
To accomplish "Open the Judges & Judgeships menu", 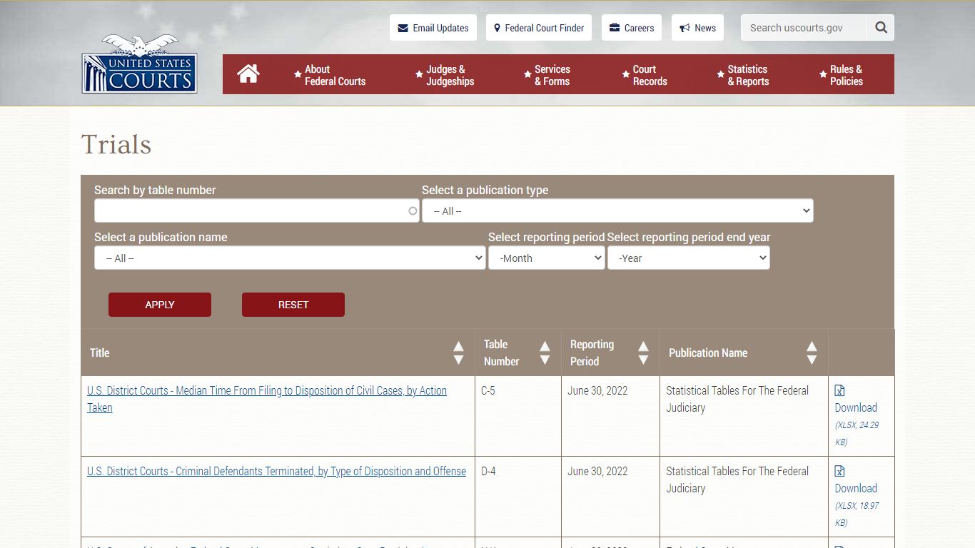I will click(445, 75).
